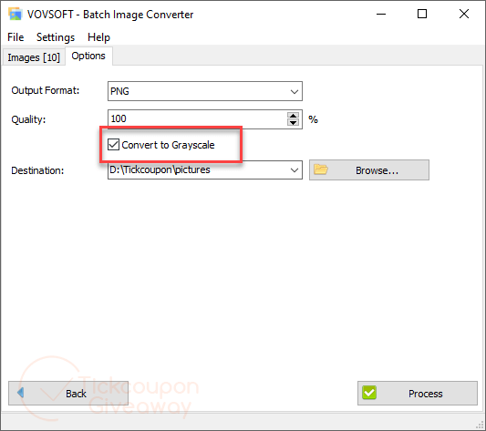Viewport: 486px width, 431px height.
Task: Open the Settings menu
Action: pos(56,37)
